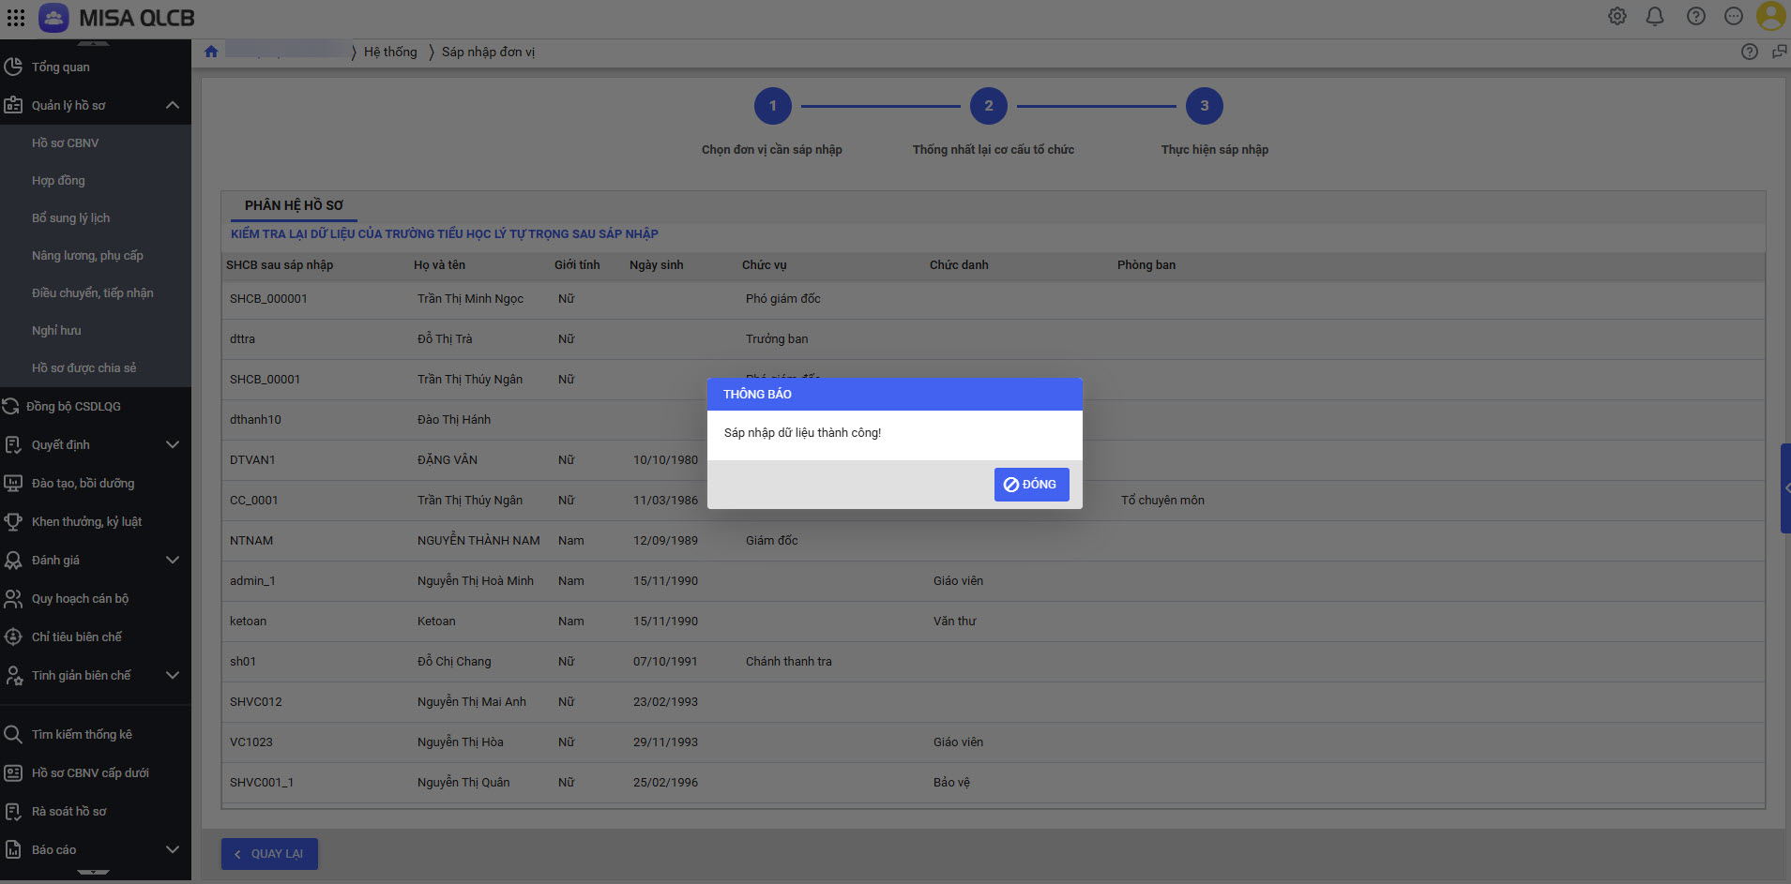Click step 3 circle in wizard

tap(1205, 106)
